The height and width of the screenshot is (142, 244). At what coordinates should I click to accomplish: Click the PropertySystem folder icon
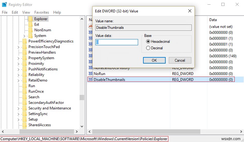point(24,58)
